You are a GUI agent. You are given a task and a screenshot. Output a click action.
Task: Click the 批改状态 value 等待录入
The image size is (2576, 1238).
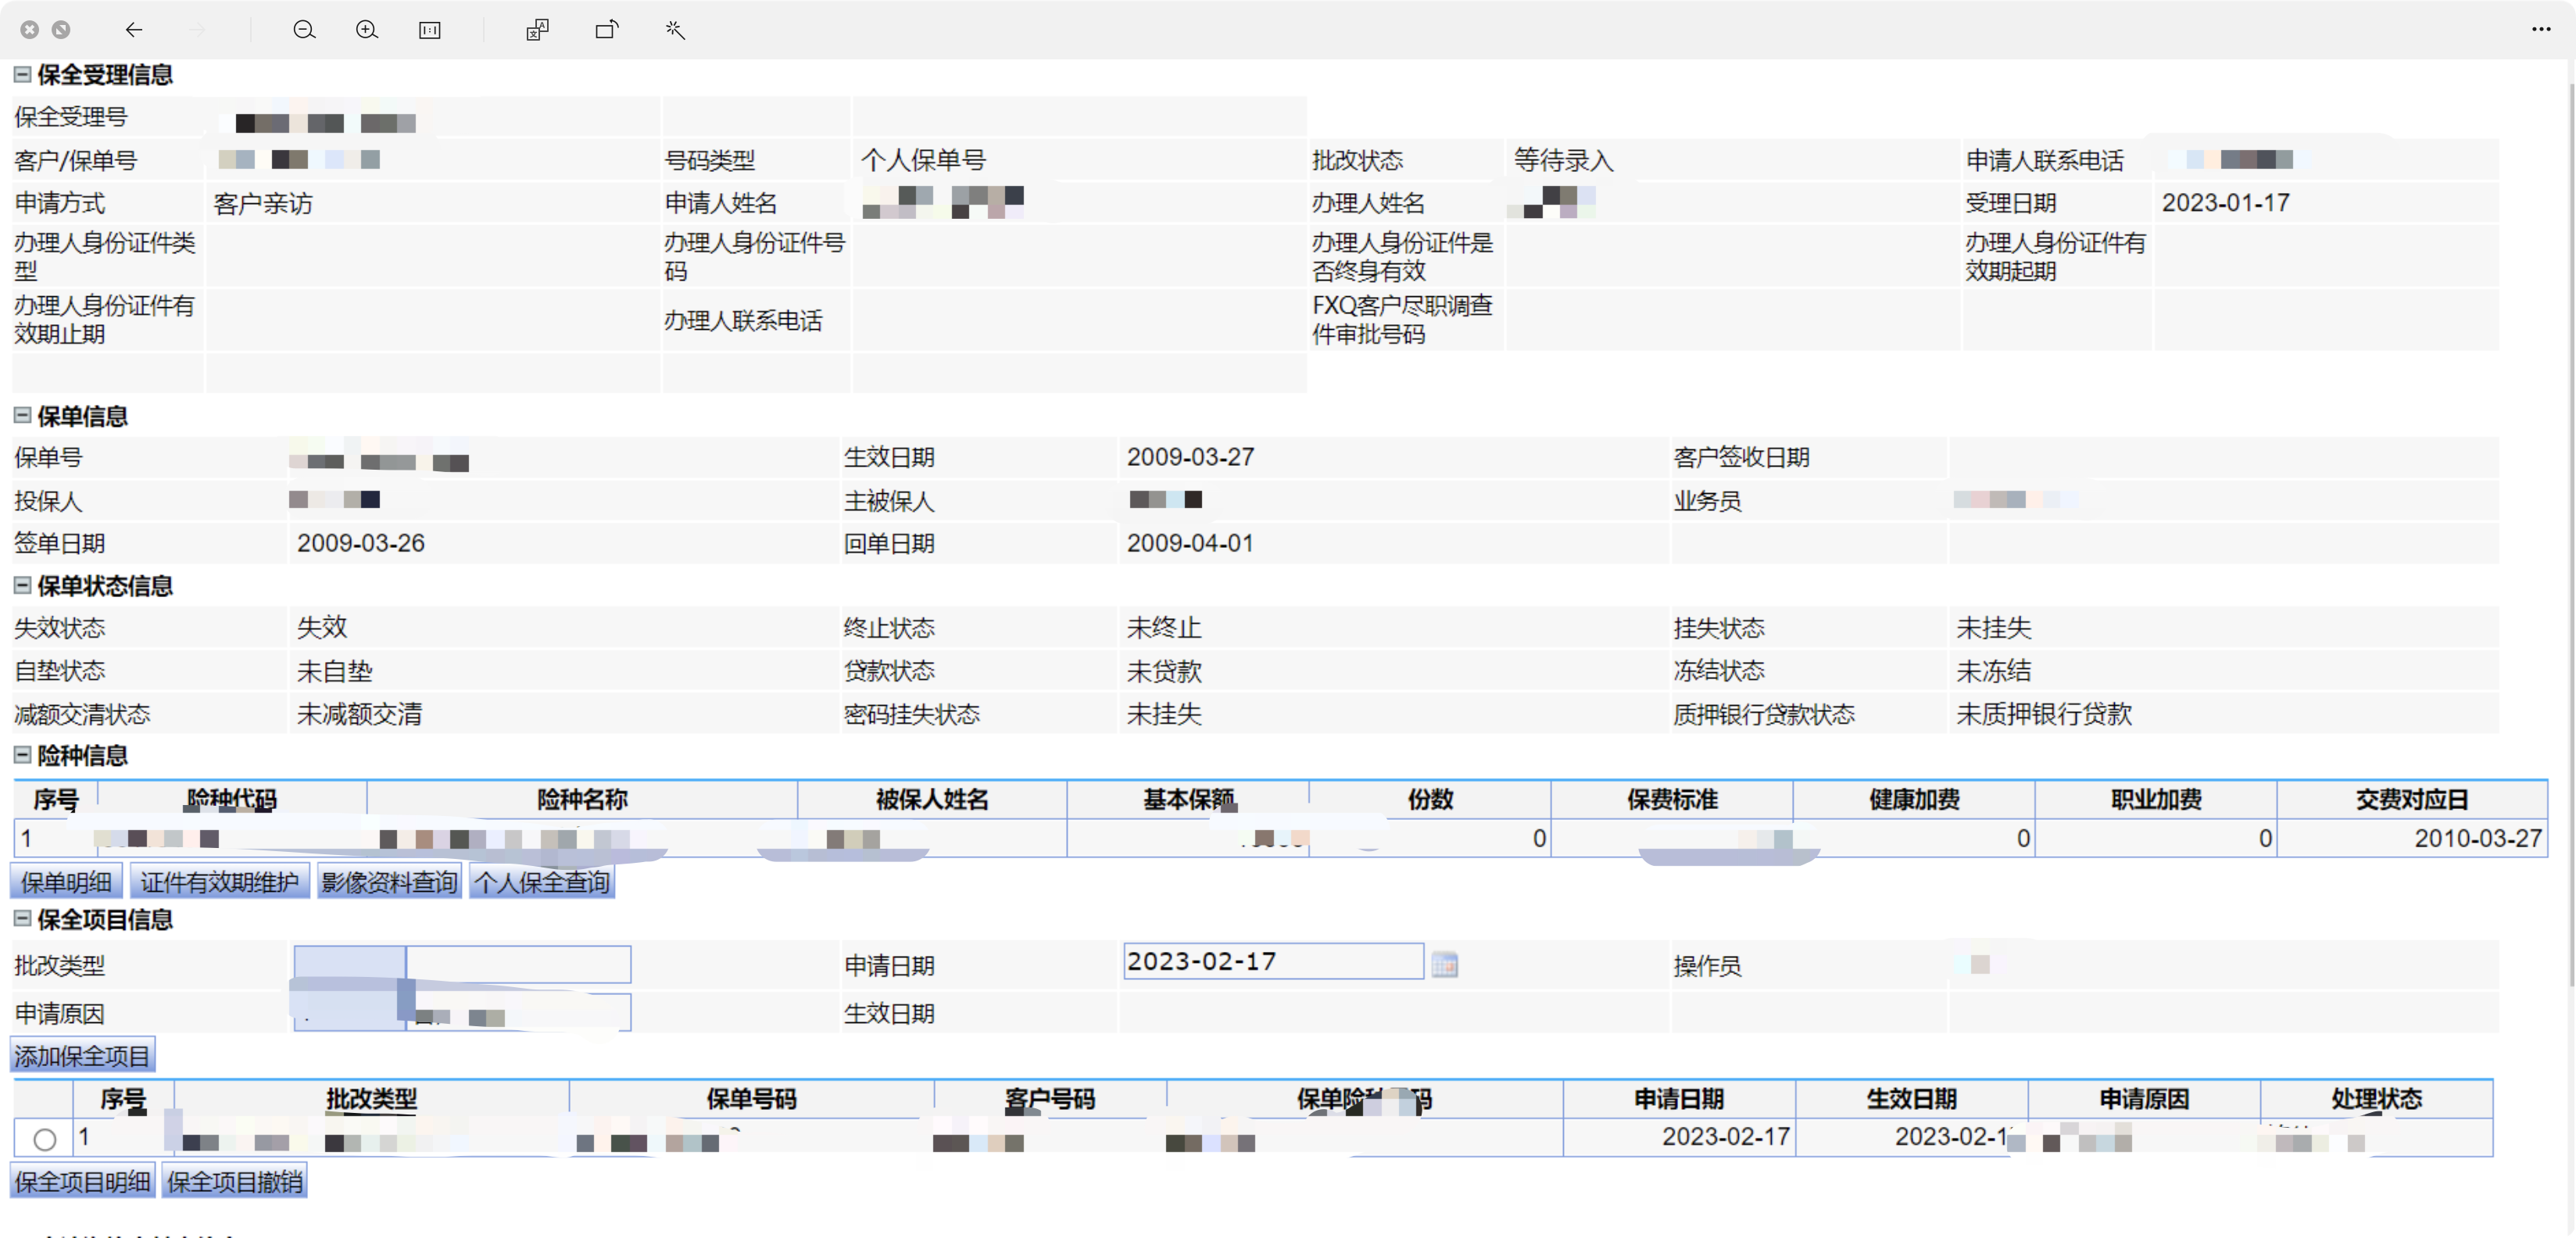click(1563, 160)
